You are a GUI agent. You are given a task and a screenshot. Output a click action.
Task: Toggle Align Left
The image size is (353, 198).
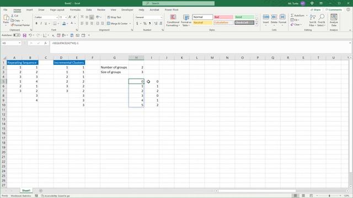82,23
